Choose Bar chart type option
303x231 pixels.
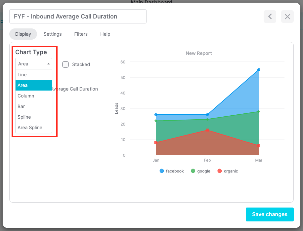[34, 106]
